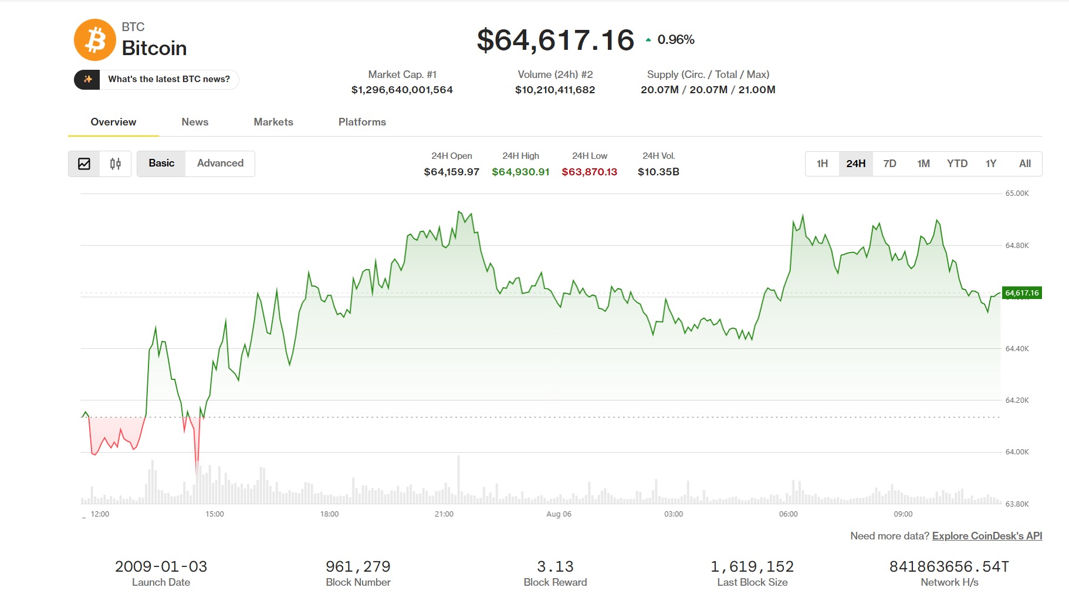Viewport: 1069px width, 601px height.
Task: Click the Supply (Circ. / Total / Max) label
Action: point(708,74)
